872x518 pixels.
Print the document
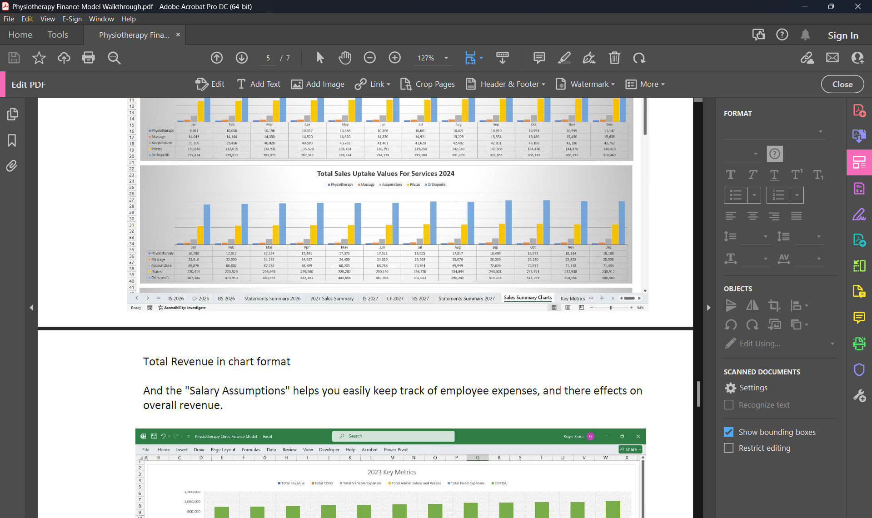tap(89, 58)
